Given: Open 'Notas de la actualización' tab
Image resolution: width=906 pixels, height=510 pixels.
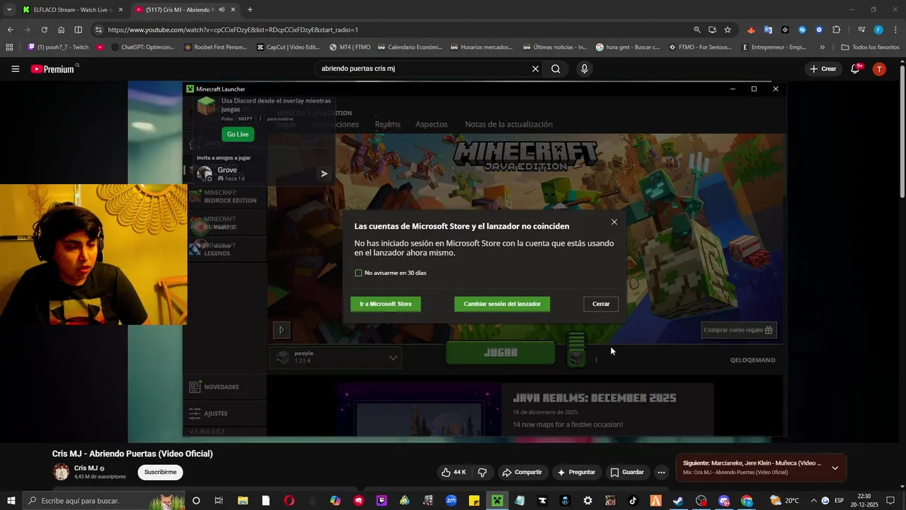Looking at the screenshot, I should click(508, 124).
